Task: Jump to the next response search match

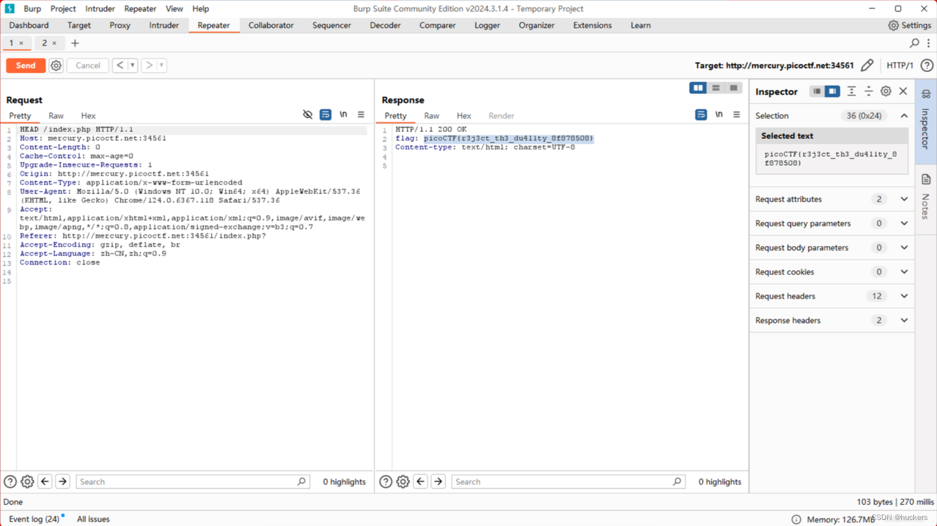Action: click(x=438, y=482)
